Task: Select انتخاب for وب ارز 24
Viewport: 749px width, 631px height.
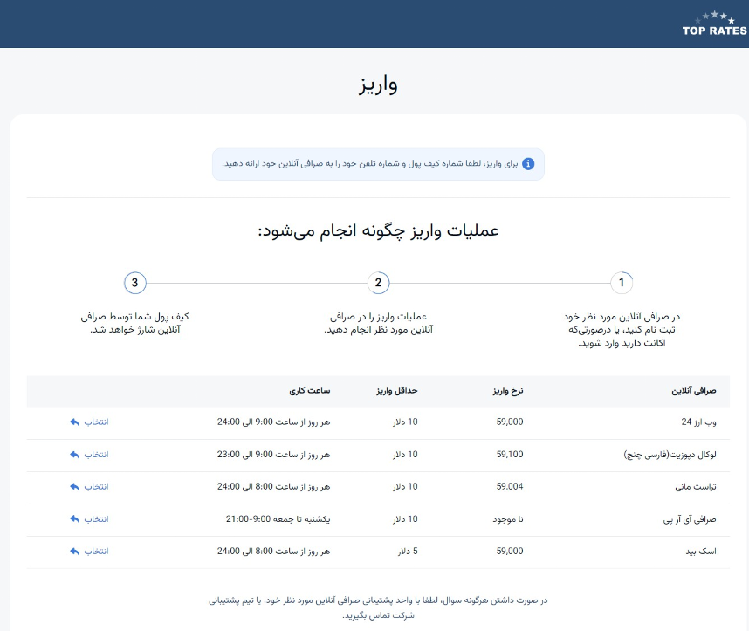Action: 97,422
